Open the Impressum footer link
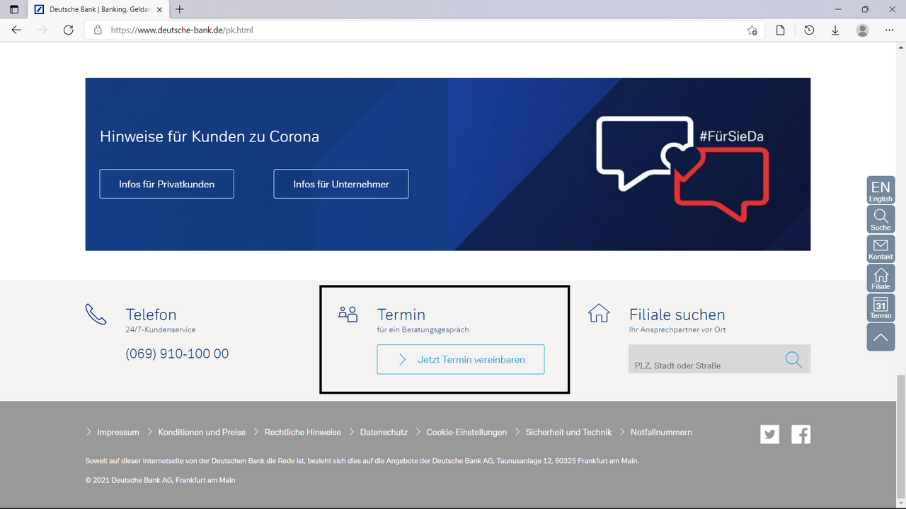Image resolution: width=906 pixels, height=509 pixels. point(118,432)
